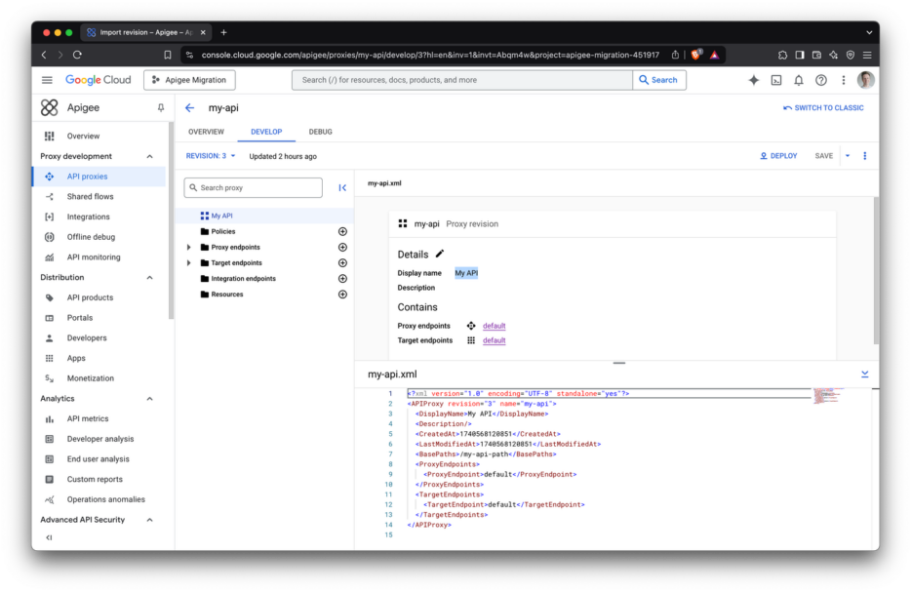Open the browser tab list chevron
Screen dimensions: 911x592
869,32
